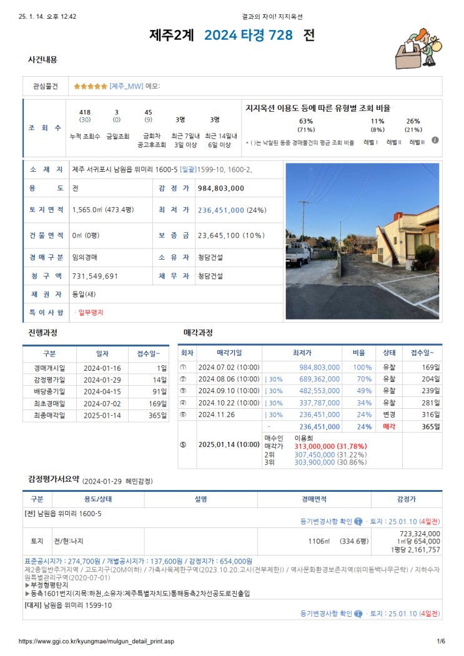The width and height of the screenshot is (464, 656).
Task: Click the page URL in the footer
Action: click(x=96, y=641)
